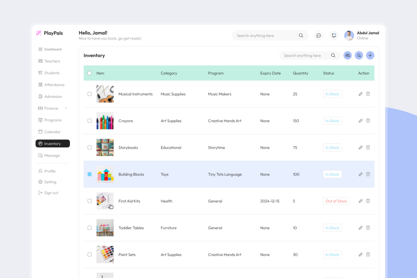Select all items with header checkbox

click(x=90, y=73)
